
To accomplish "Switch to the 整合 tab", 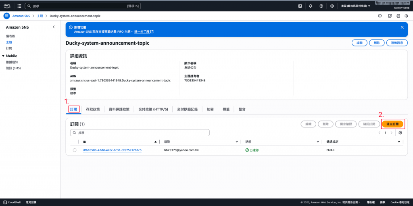I will [x=242, y=109].
